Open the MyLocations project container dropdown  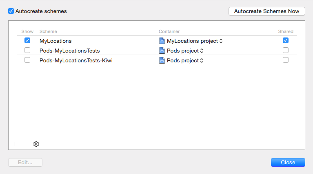221,41
